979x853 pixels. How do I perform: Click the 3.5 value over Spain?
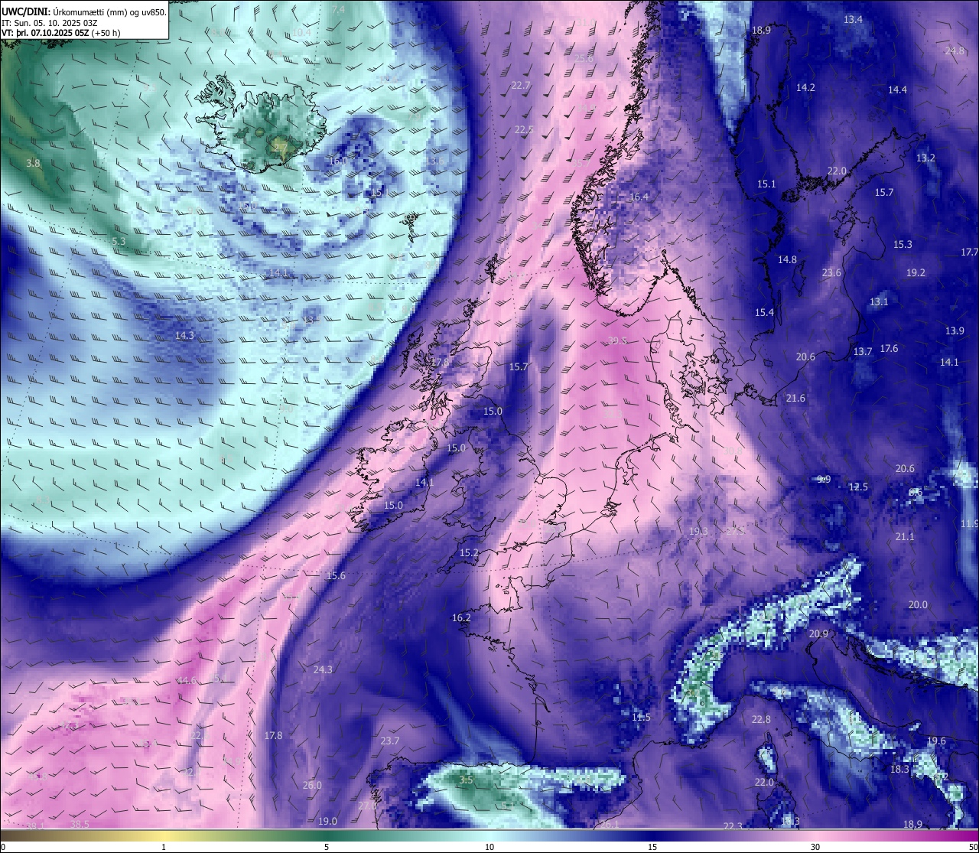[466, 780]
